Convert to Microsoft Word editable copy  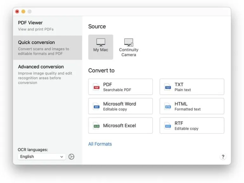pyautogui.click(x=120, y=106)
